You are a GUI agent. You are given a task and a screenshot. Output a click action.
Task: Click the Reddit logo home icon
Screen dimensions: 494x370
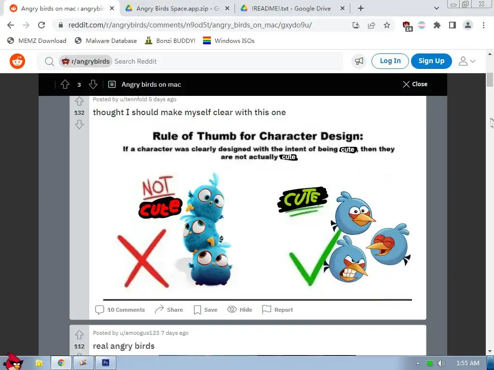pos(17,61)
